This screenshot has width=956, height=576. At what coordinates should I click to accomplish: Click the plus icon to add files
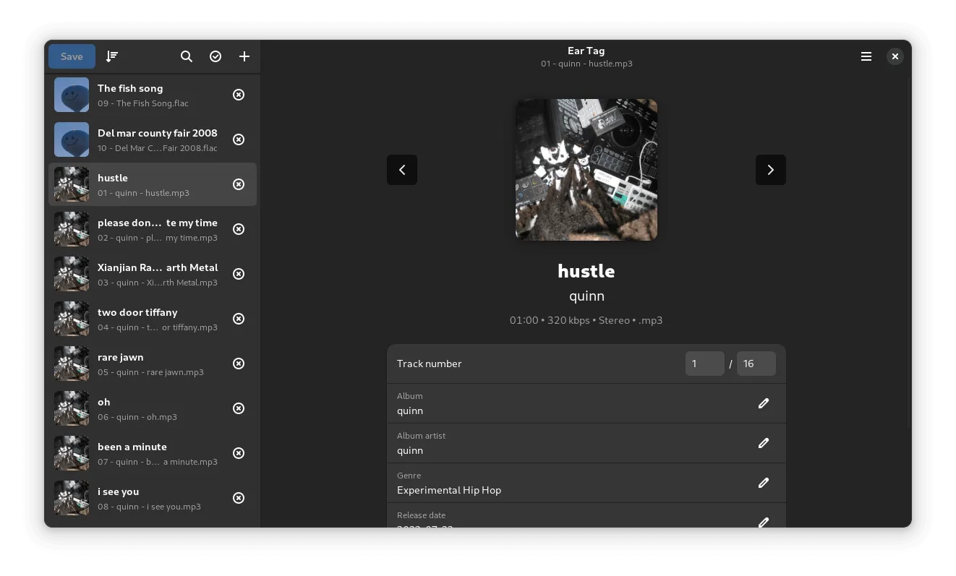click(244, 56)
